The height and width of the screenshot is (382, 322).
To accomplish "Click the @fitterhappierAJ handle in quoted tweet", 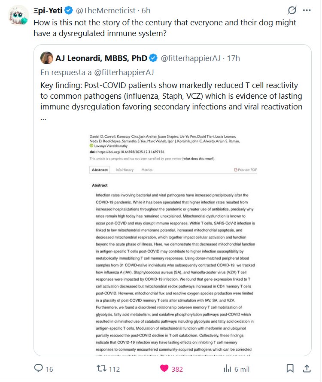I will coord(187,58).
